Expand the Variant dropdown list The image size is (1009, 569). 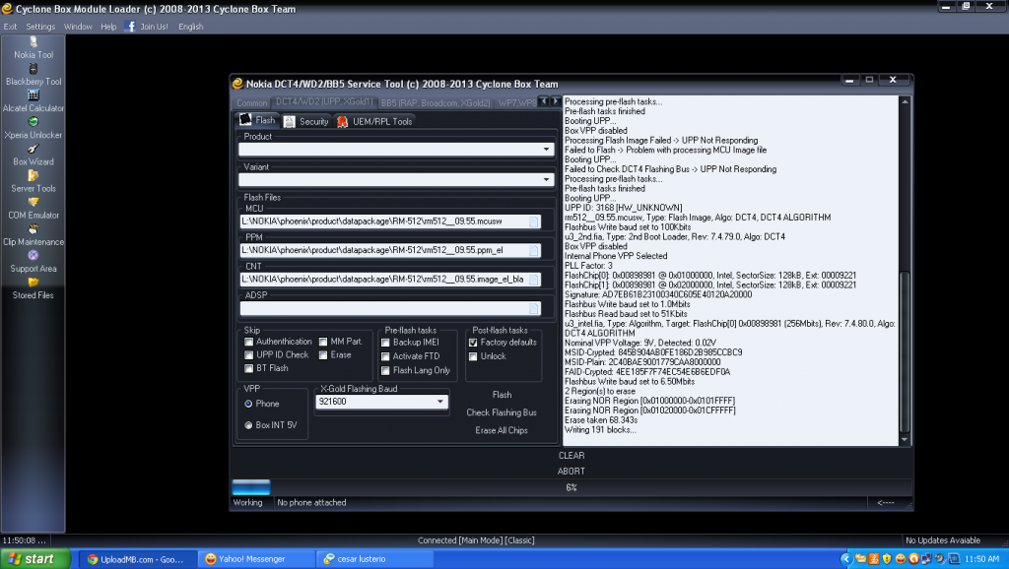coord(547,180)
